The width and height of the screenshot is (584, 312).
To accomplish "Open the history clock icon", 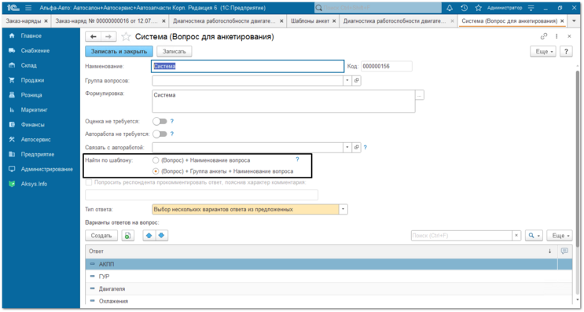I will tap(464, 8).
